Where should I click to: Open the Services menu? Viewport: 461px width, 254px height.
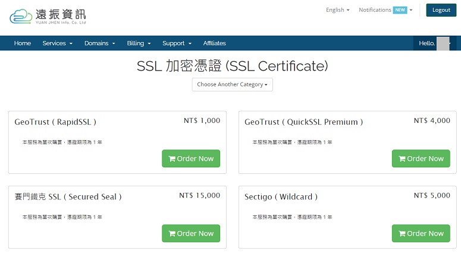(x=57, y=43)
